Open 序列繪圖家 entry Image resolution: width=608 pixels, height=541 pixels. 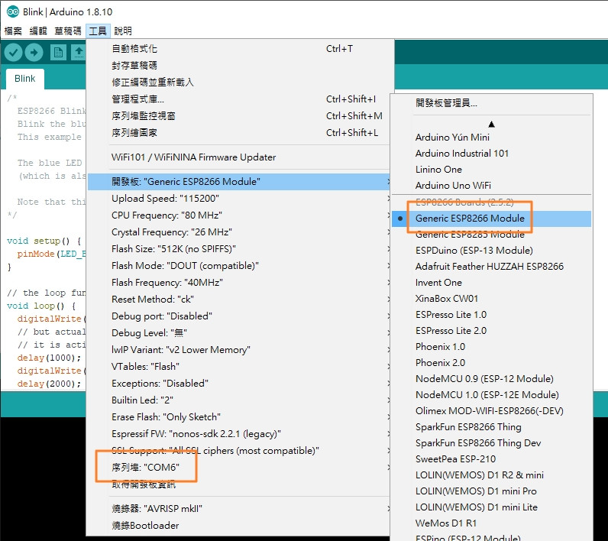tap(238, 133)
